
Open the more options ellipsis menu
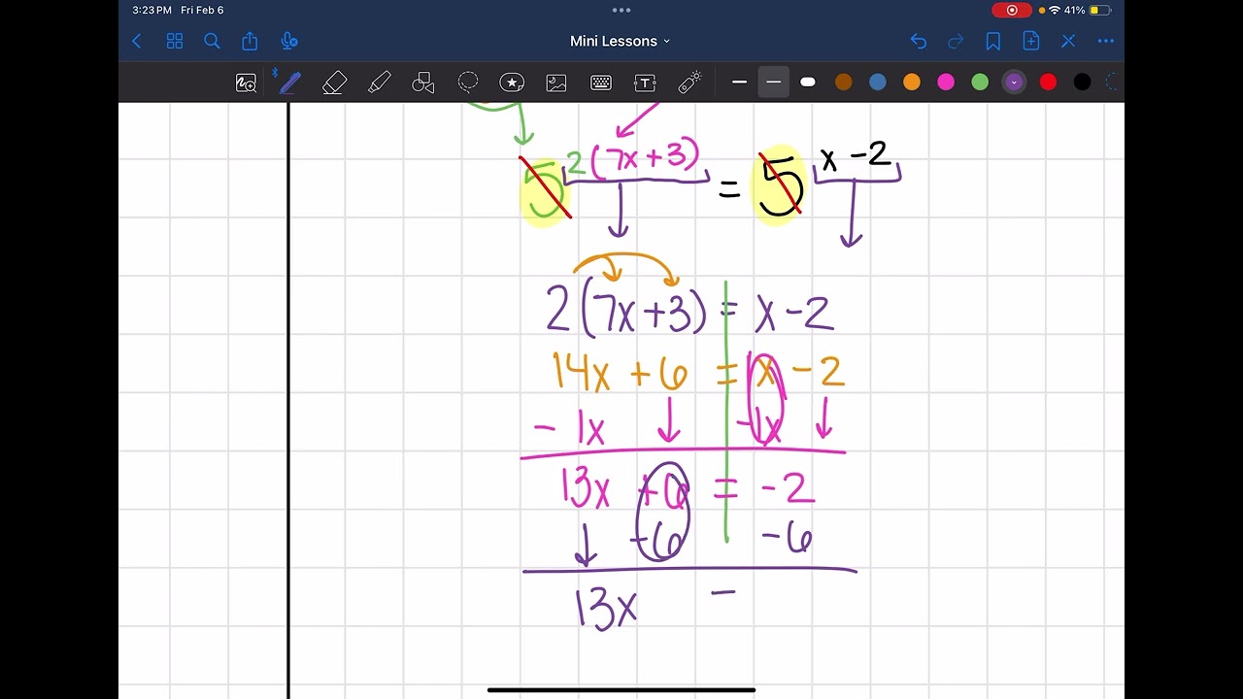(x=1105, y=41)
